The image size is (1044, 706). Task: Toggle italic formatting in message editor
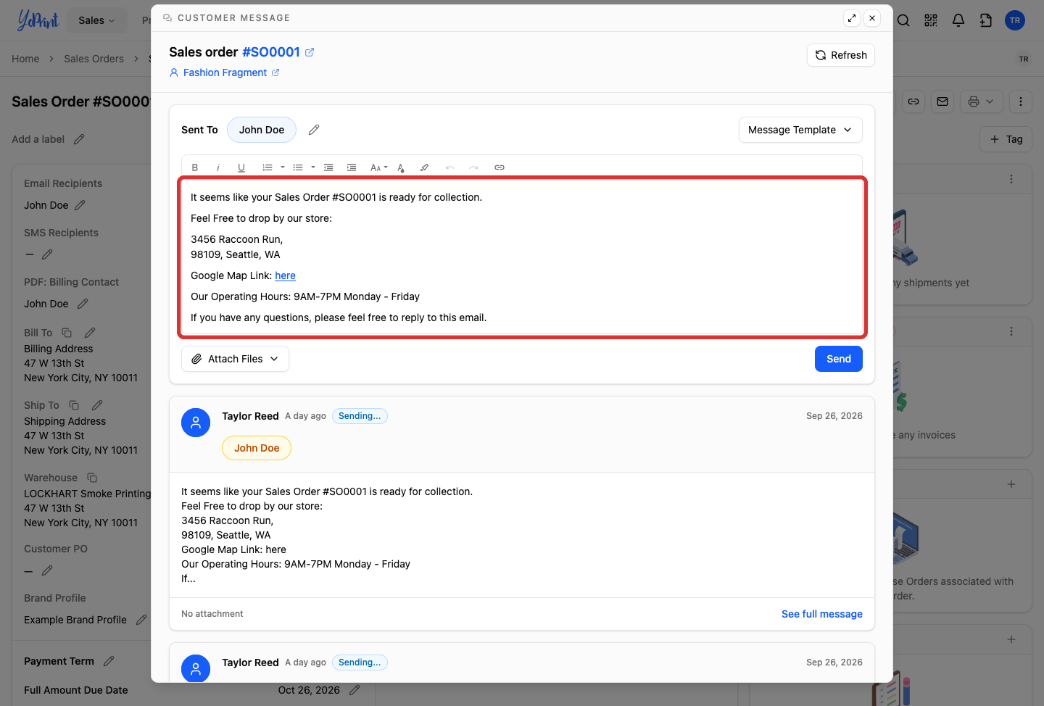pos(218,167)
